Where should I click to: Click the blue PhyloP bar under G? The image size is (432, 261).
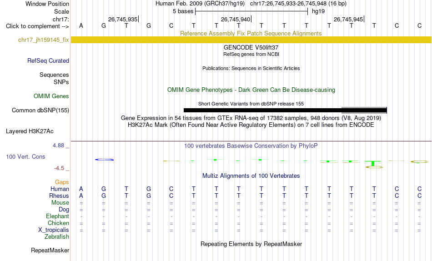pos(104,160)
